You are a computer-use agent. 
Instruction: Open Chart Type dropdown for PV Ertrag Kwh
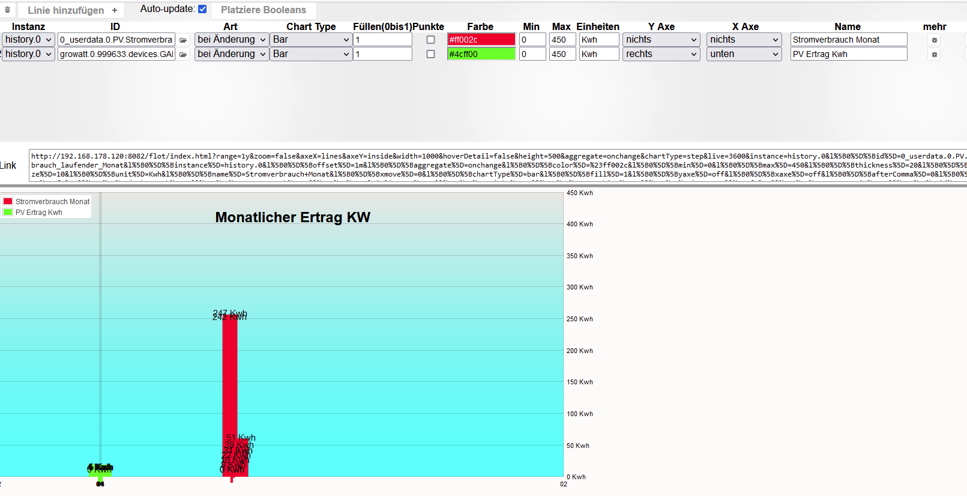pyautogui.click(x=311, y=54)
